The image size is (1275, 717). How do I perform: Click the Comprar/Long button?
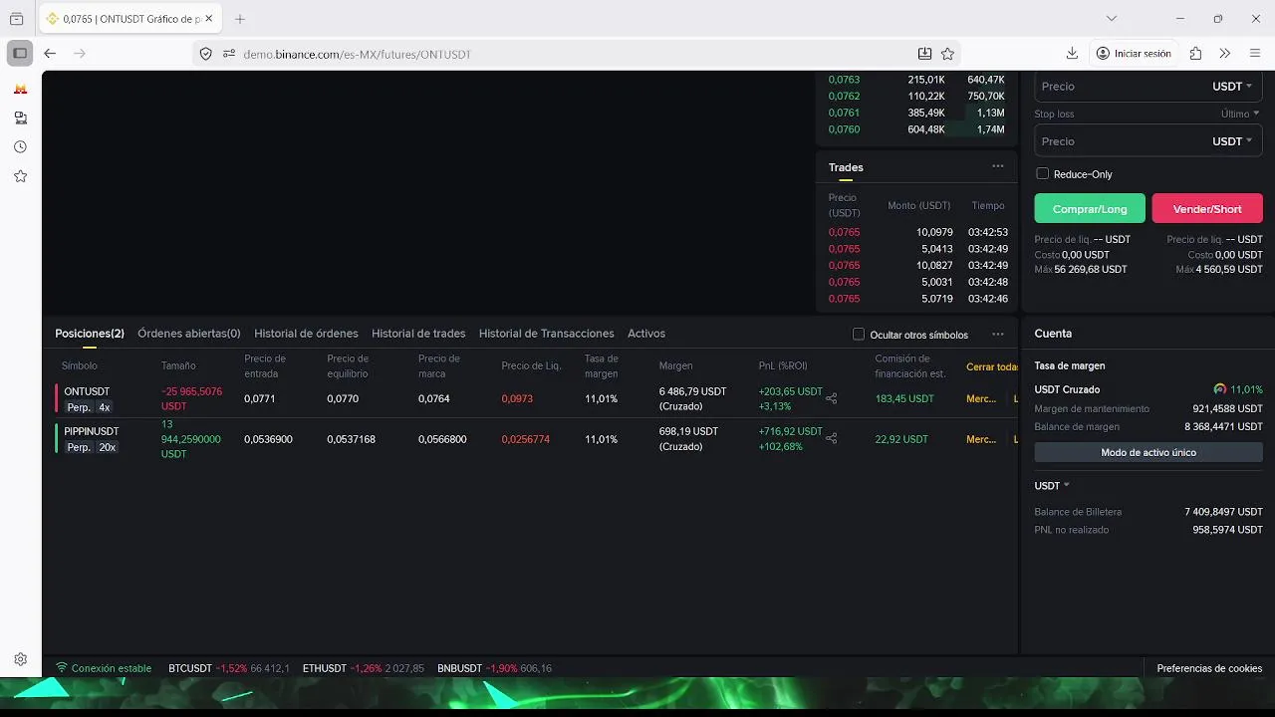pos(1090,208)
